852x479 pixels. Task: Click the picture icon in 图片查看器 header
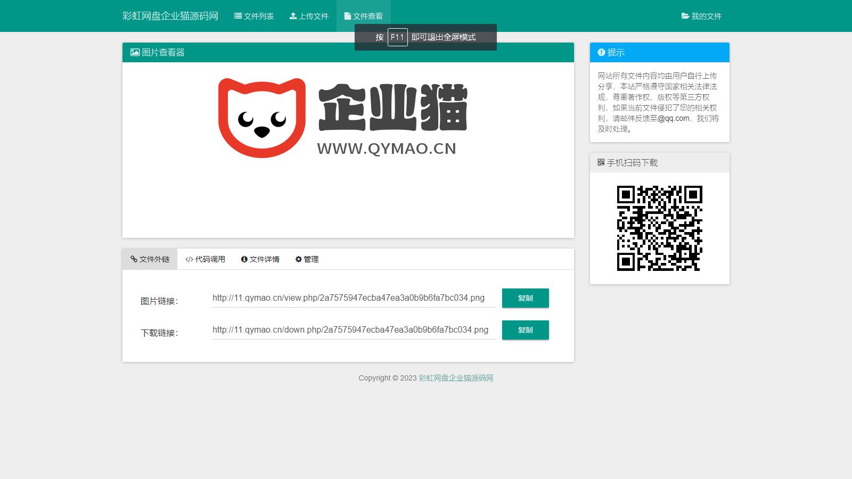[135, 52]
